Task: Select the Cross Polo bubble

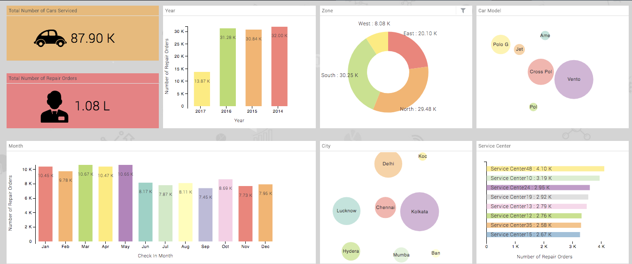Action: pos(540,72)
